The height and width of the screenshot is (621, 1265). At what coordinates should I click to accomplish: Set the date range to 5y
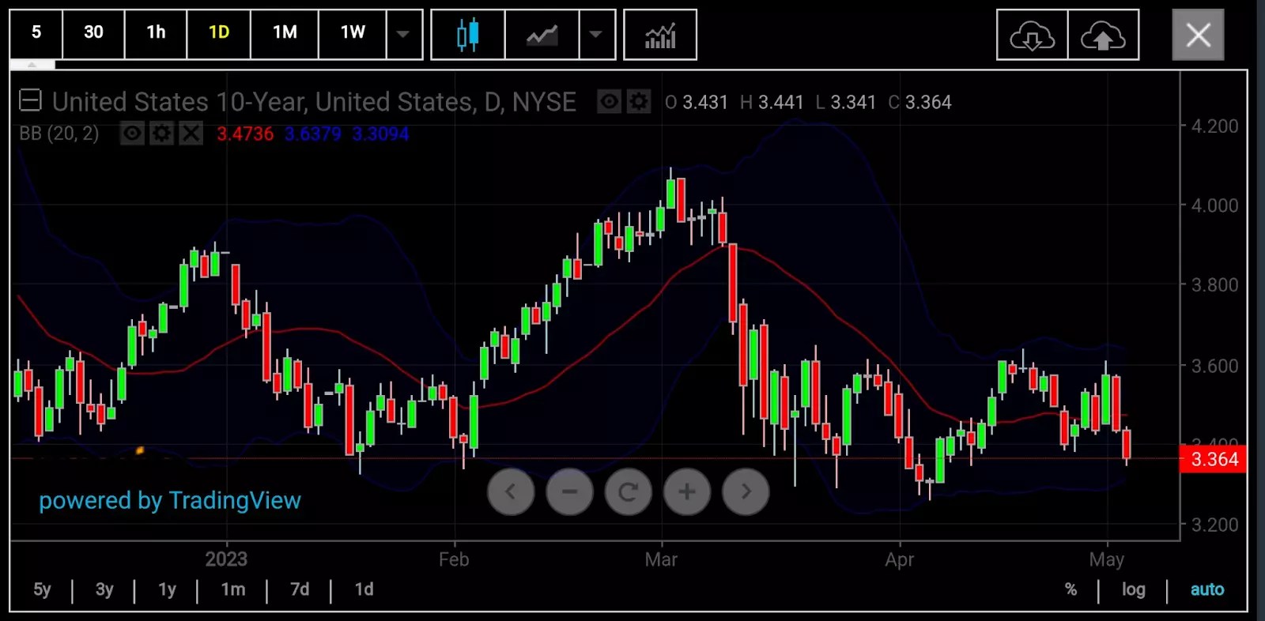point(42,589)
